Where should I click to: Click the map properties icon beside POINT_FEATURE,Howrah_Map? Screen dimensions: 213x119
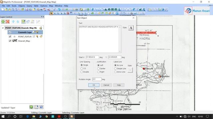tap(41, 28)
